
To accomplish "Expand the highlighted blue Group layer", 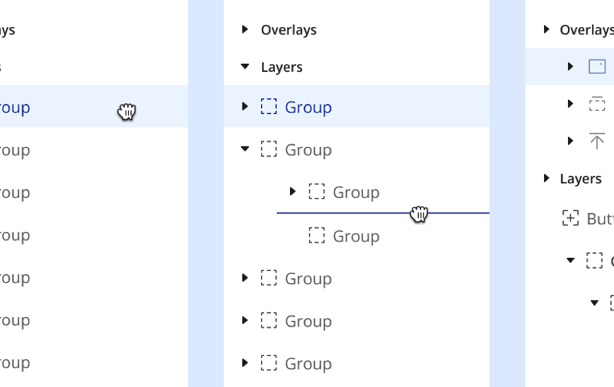I will click(245, 107).
